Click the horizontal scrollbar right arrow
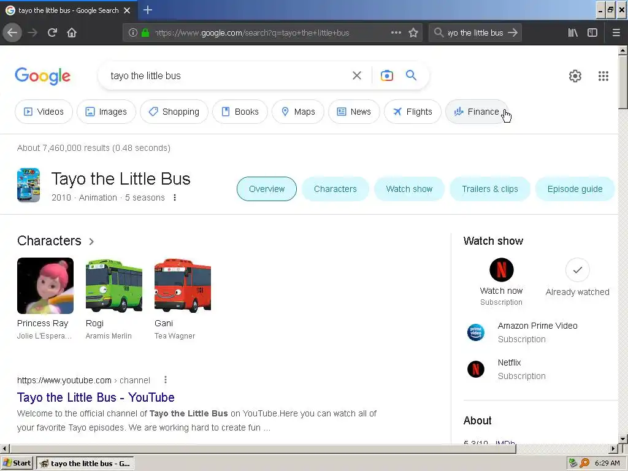 pyautogui.click(x=613, y=448)
